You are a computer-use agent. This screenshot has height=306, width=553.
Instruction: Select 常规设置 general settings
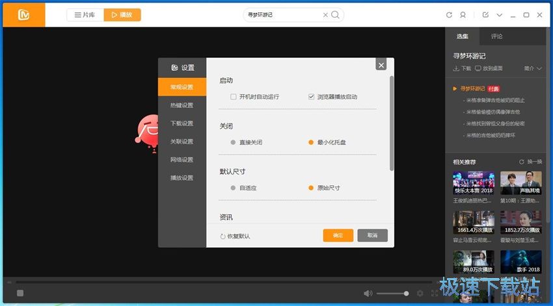pos(182,87)
